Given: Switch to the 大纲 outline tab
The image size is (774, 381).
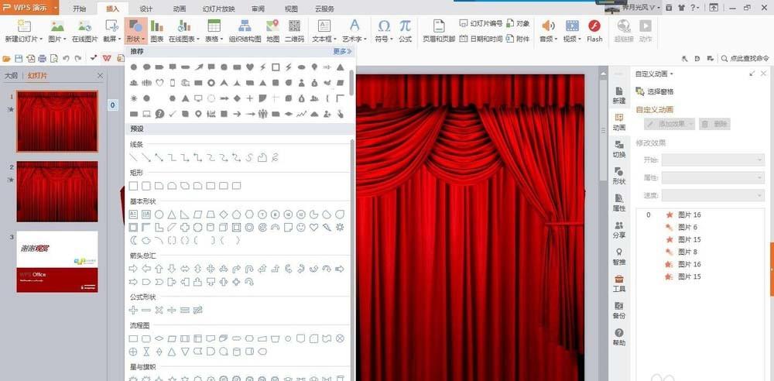Looking at the screenshot, I should pos(12,76).
